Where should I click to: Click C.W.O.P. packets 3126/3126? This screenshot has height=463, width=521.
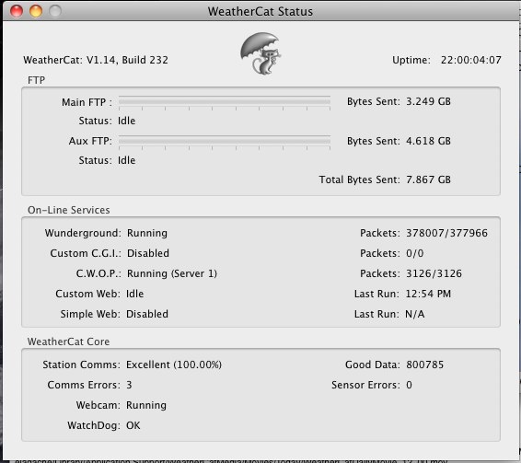coord(434,273)
